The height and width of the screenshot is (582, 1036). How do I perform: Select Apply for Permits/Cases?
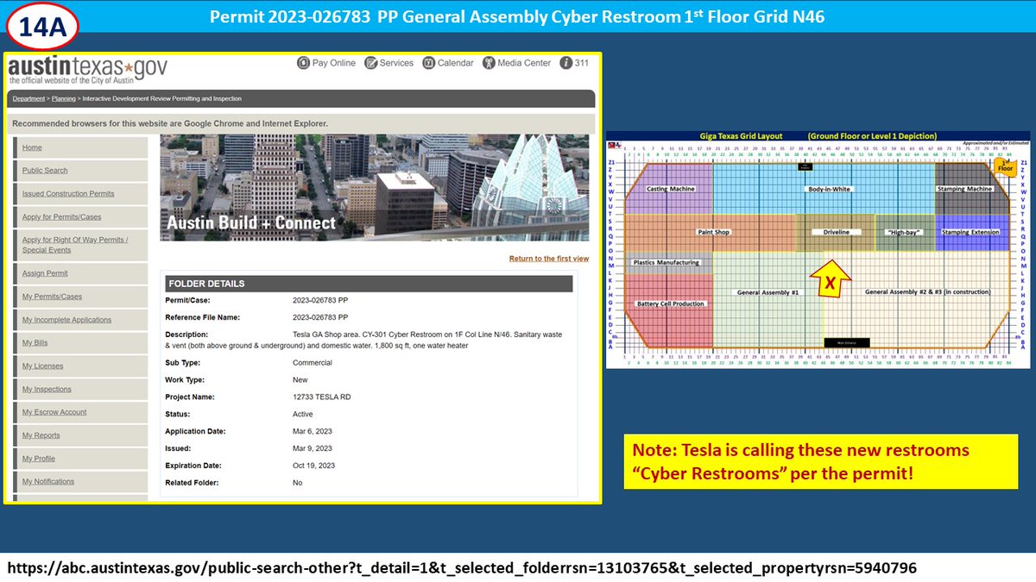[x=61, y=217]
